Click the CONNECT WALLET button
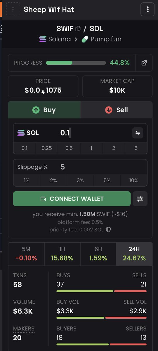This screenshot has width=158, height=351. (72, 199)
